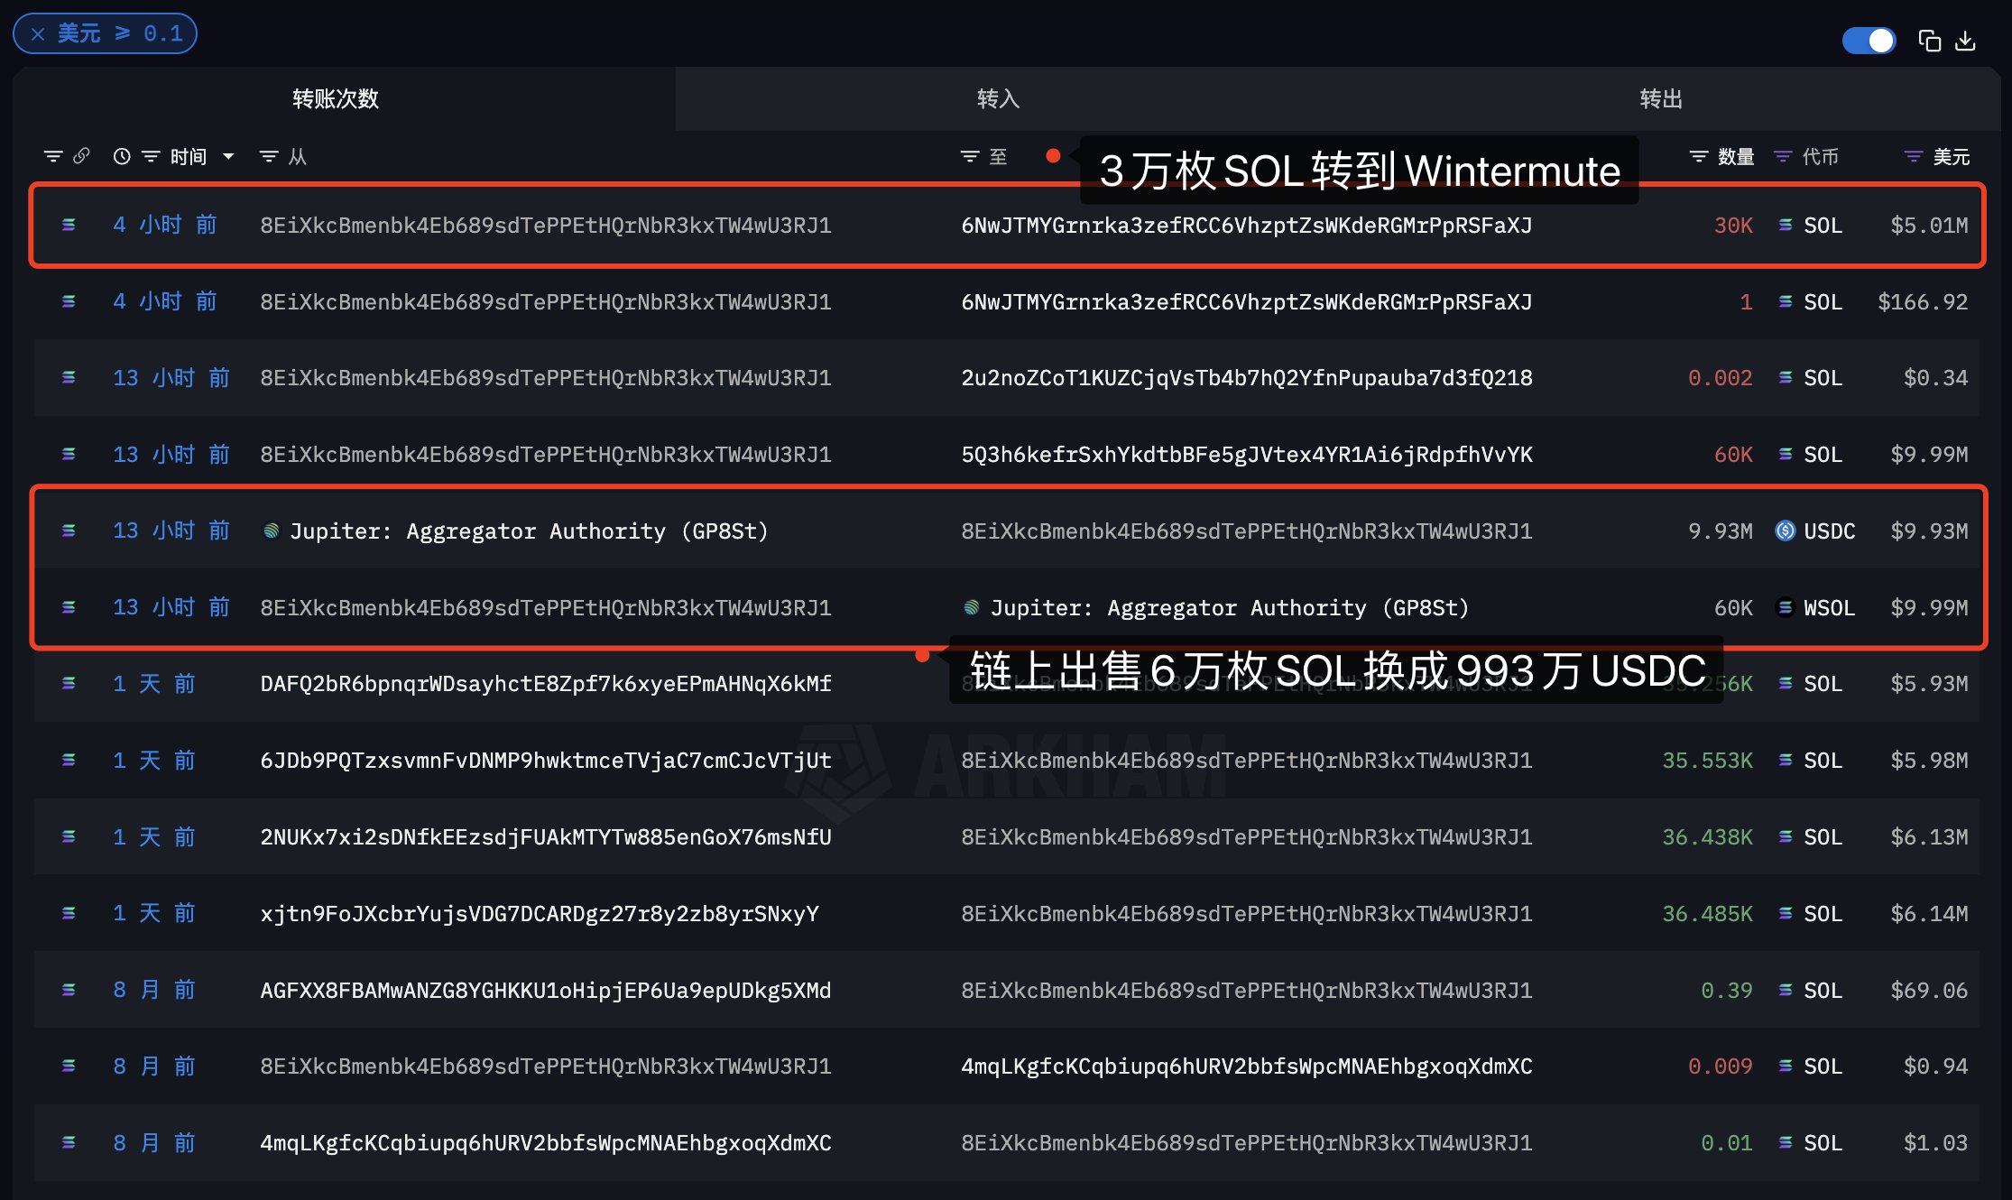Click the red dot on the Wintermute annotation
Viewport: 2012px width, 1200px height.
click(x=1053, y=155)
